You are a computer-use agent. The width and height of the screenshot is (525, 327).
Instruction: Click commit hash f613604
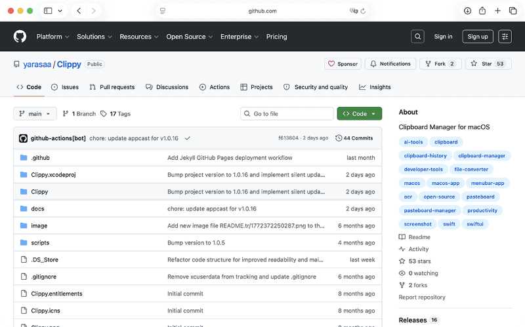point(288,138)
